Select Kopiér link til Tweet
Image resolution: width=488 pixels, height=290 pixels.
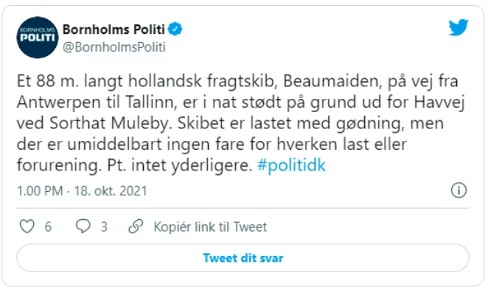click(210, 227)
